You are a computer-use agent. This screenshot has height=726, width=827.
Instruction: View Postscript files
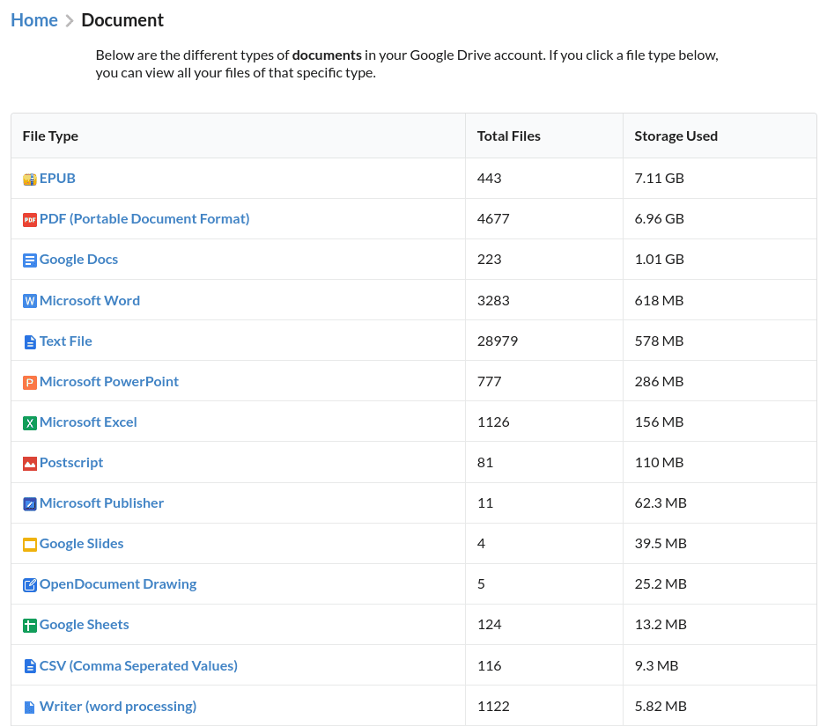[71, 463]
